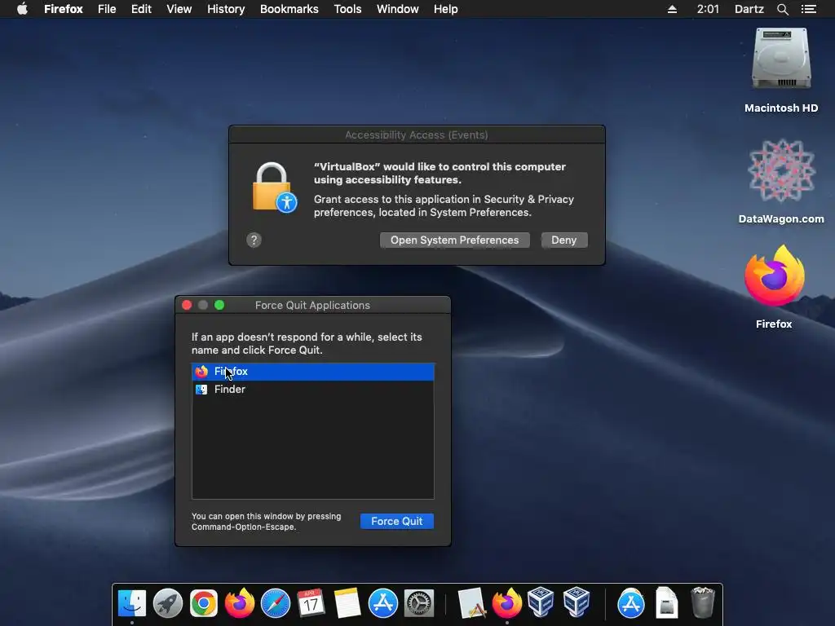The height and width of the screenshot is (626, 835).
Task: Open the Edit menu
Action: coord(141,9)
